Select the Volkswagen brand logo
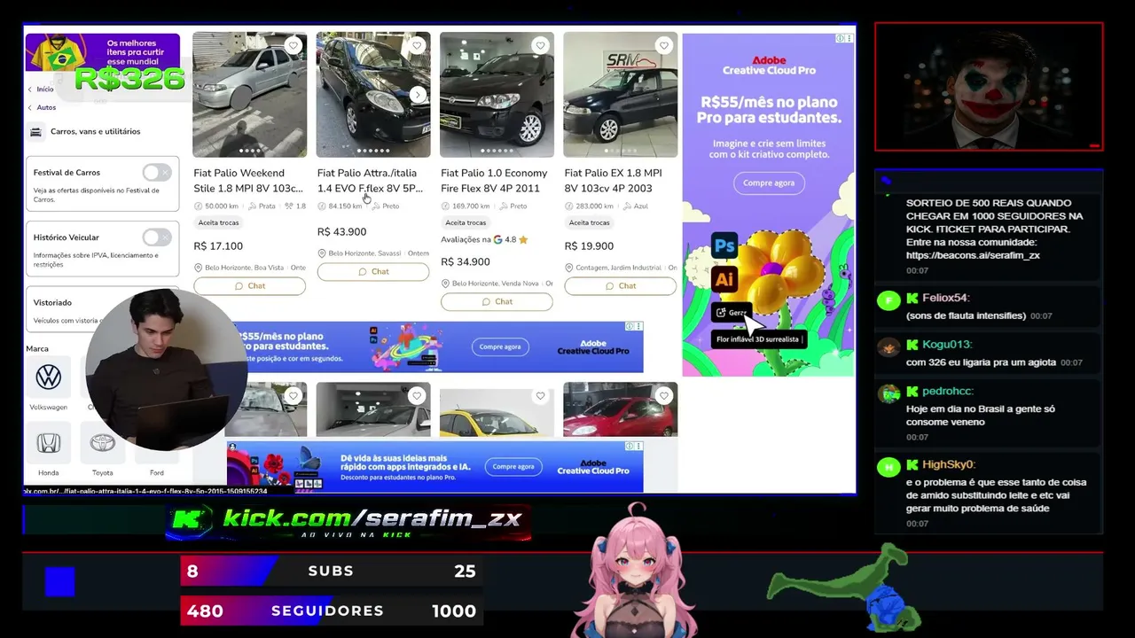1135x638 pixels. coord(48,377)
